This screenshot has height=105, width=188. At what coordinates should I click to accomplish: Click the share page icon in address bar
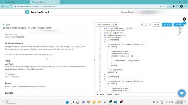point(161,6)
